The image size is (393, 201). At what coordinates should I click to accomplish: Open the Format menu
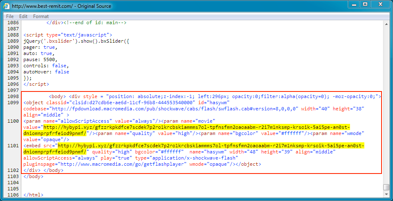click(x=41, y=16)
